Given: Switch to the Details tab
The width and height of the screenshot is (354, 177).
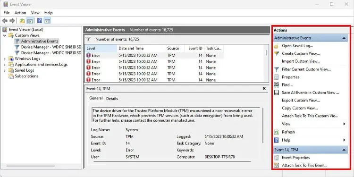Looking at the screenshot, I should click(x=112, y=99).
